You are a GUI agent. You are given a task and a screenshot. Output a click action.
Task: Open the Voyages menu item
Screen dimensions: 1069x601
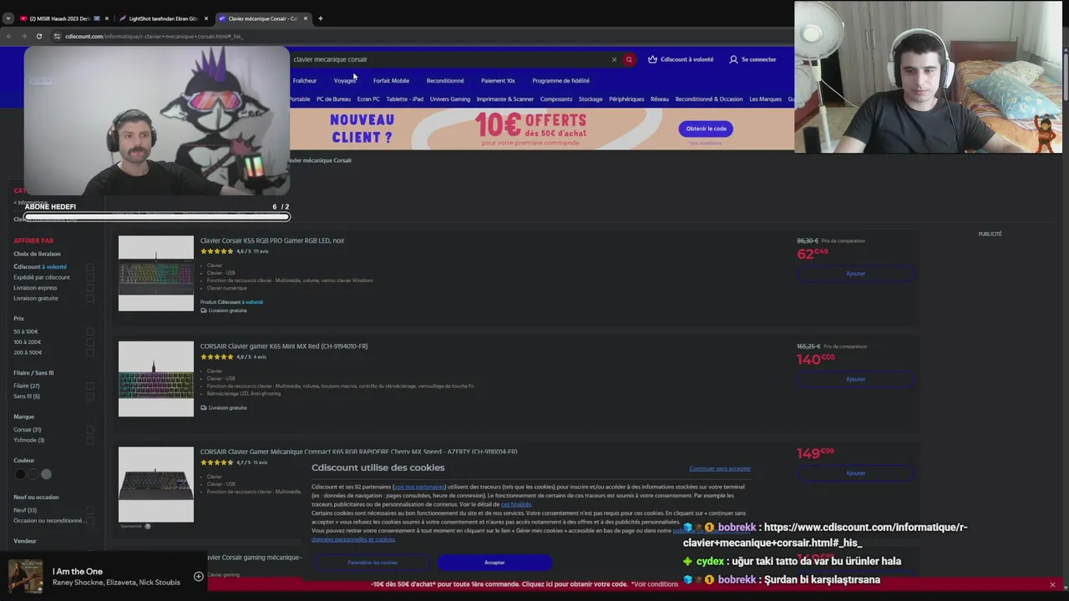pyautogui.click(x=345, y=81)
